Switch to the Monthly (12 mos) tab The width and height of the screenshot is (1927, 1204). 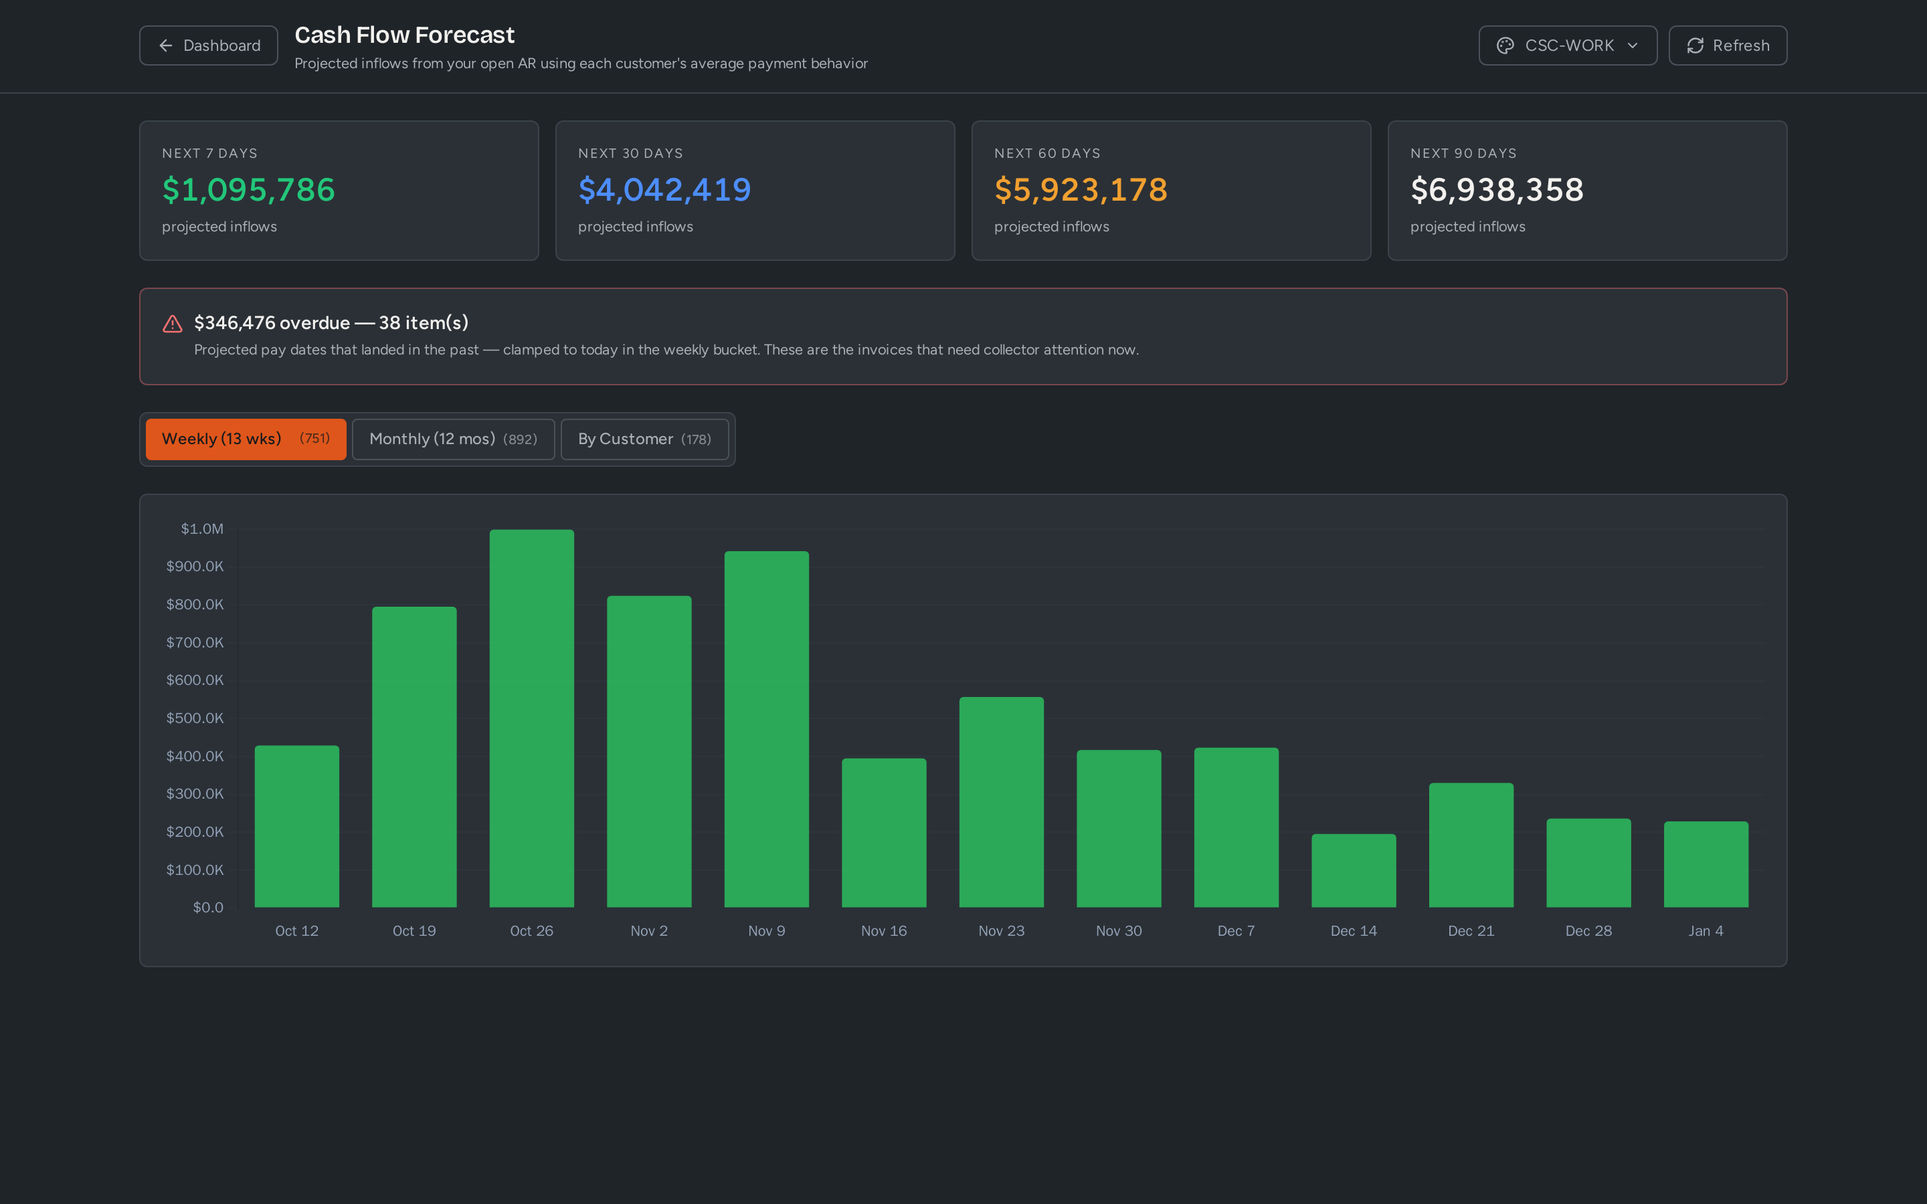453,439
